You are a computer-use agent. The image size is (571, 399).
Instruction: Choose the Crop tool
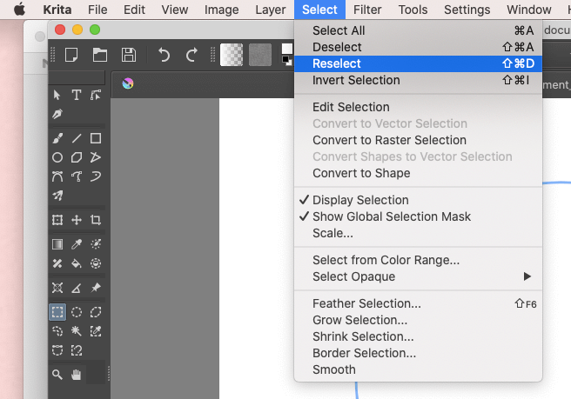96,220
